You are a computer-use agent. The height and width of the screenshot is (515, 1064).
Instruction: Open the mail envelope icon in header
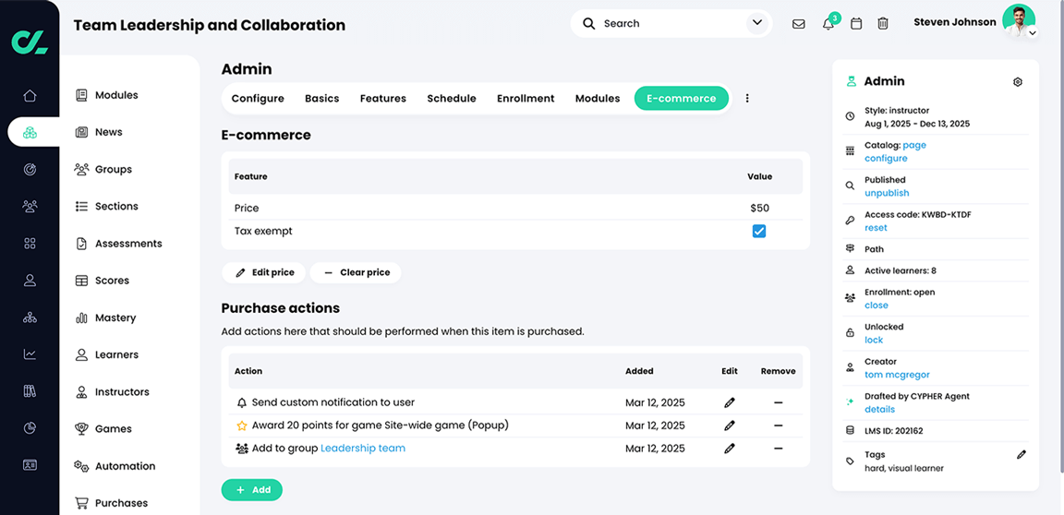[799, 24]
